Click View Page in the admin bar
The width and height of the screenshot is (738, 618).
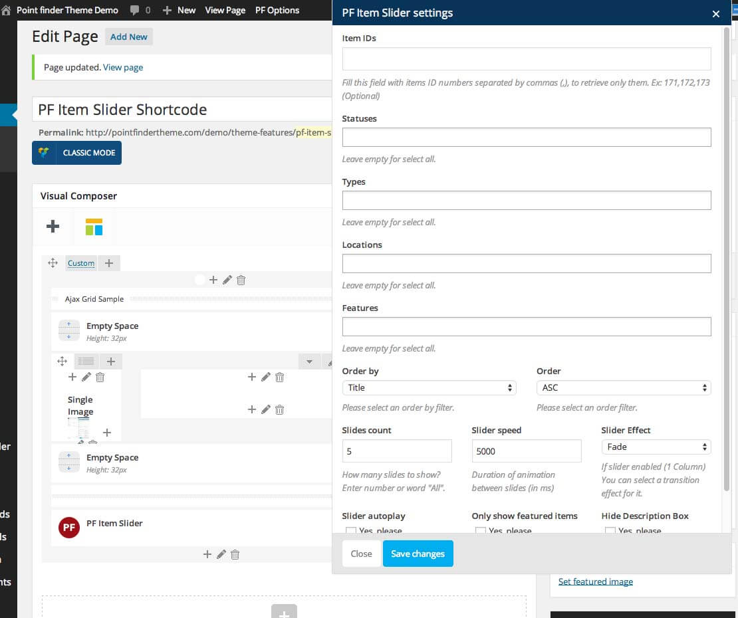225,10
